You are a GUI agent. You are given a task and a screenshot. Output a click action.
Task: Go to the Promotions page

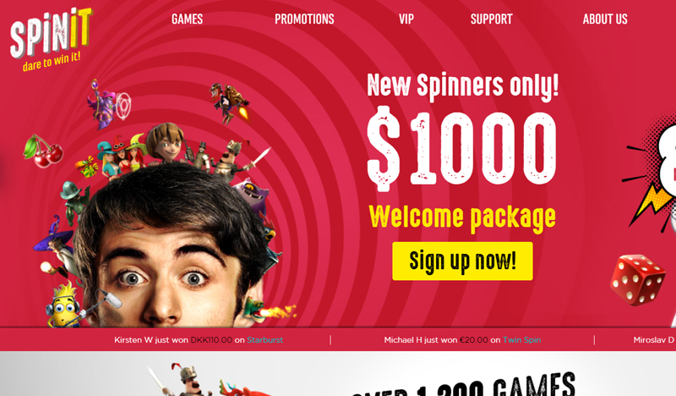tap(304, 19)
